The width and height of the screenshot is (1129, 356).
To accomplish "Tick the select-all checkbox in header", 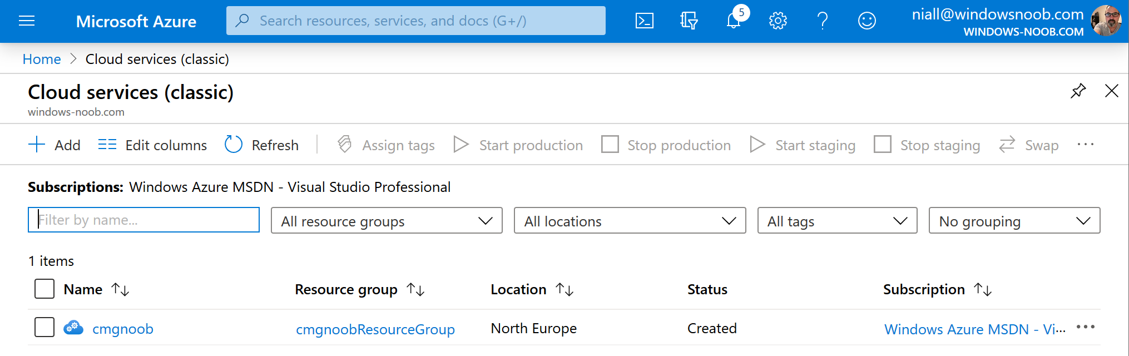I will pyautogui.click(x=44, y=289).
